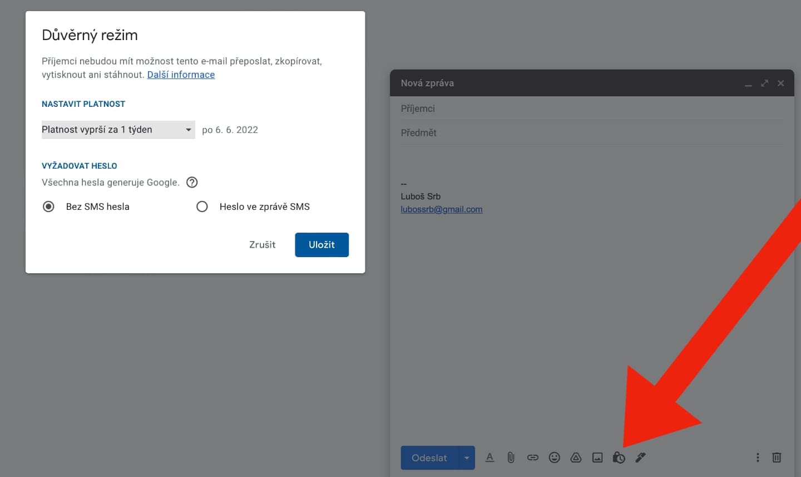Open more options three-dot menu
Image resolution: width=801 pixels, height=477 pixels.
tap(758, 458)
